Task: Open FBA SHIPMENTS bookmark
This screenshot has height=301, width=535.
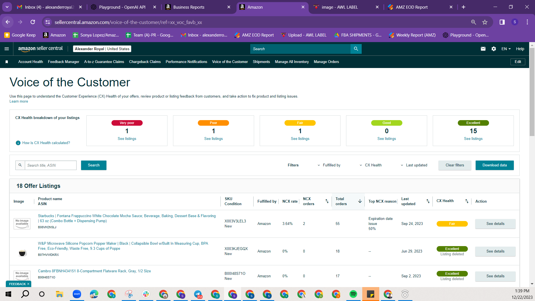Action: [358, 35]
